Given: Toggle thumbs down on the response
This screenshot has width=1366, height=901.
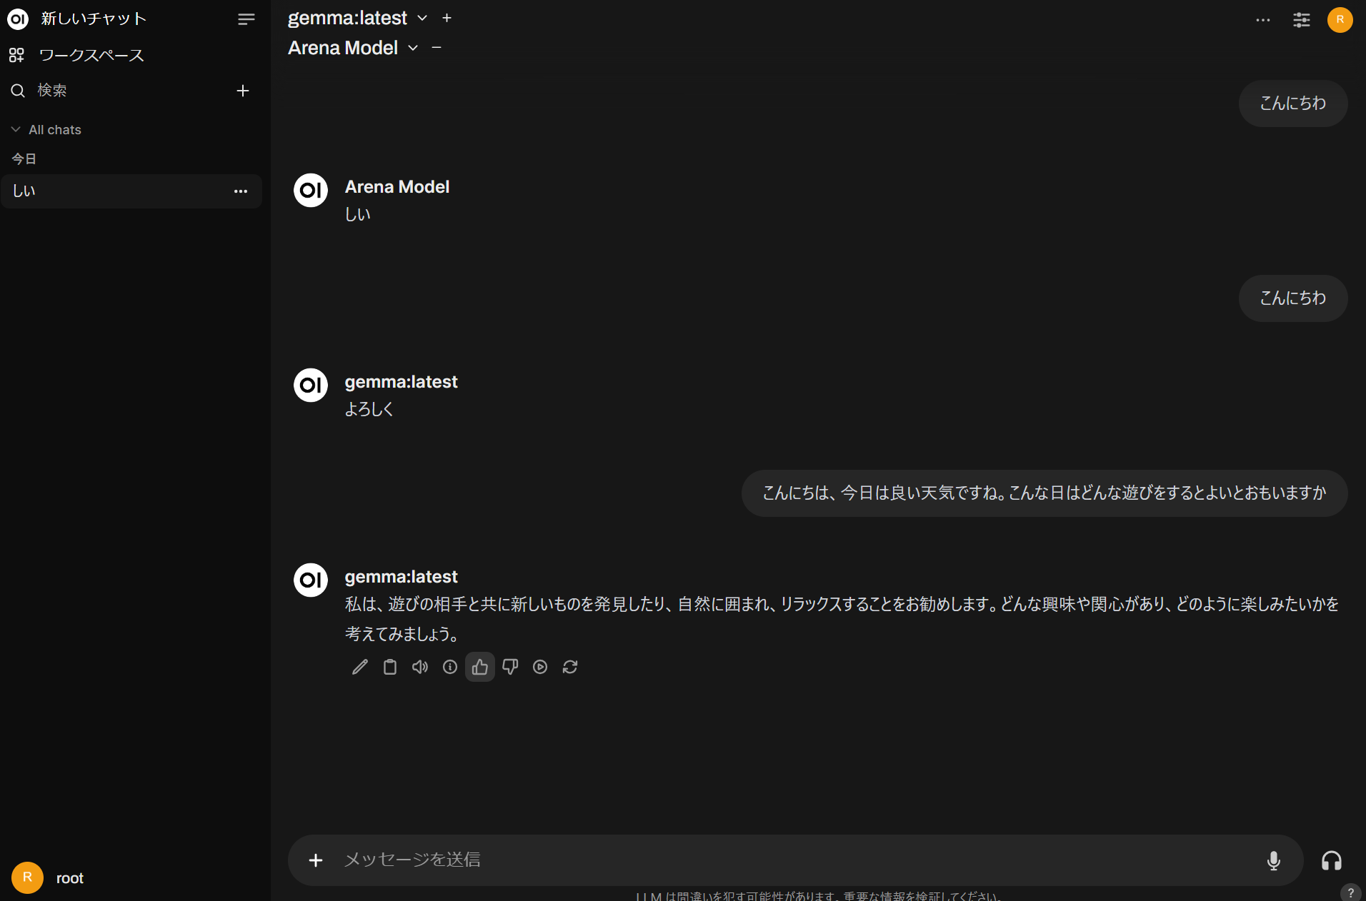Looking at the screenshot, I should tap(509, 667).
